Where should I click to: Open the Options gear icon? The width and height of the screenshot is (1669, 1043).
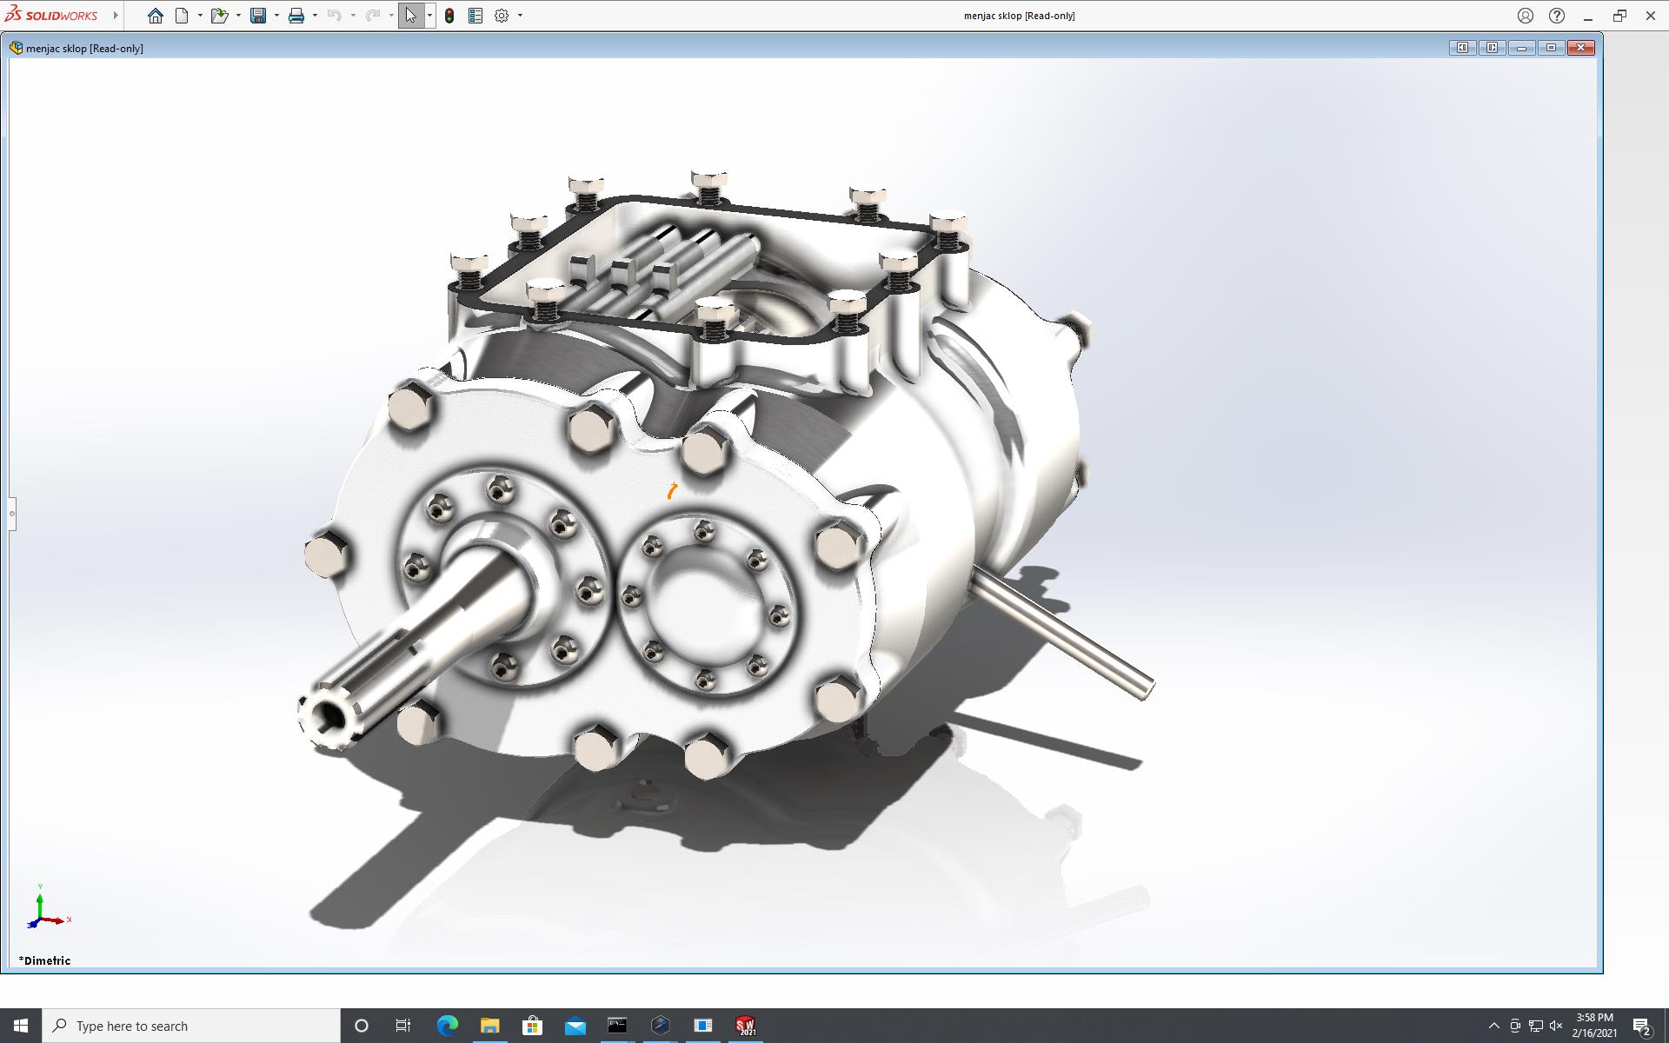point(502,16)
